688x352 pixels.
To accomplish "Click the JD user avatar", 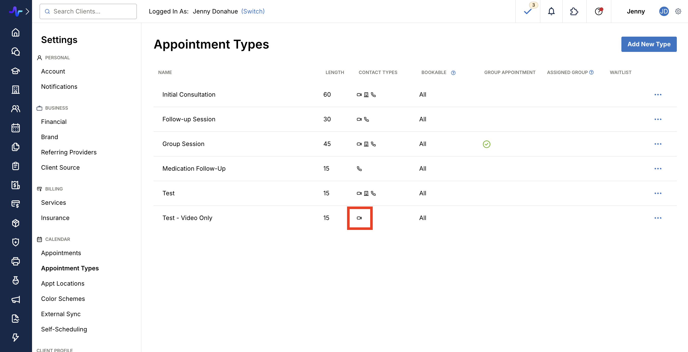I will point(664,11).
